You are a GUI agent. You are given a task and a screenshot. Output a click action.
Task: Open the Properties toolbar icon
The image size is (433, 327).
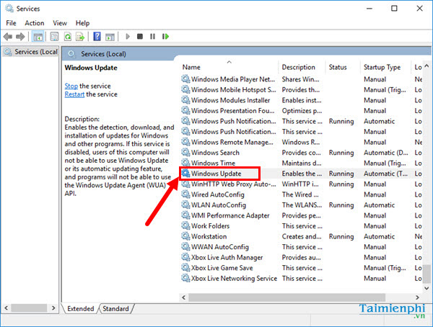(x=54, y=37)
